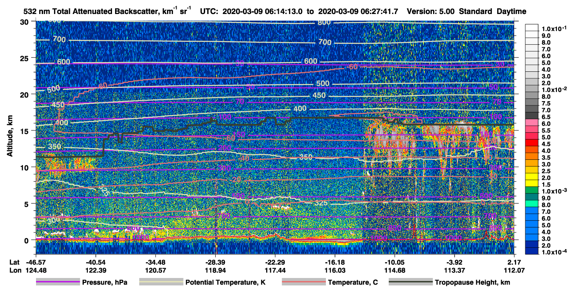Viewport: 571px width, 292px height.
Task: Click longitude value '124.48'
Action: (x=35, y=270)
